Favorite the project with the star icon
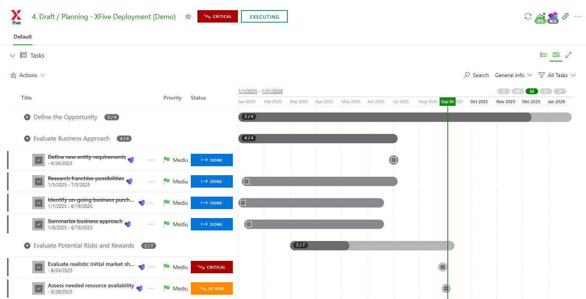The image size is (586, 299). (188, 17)
